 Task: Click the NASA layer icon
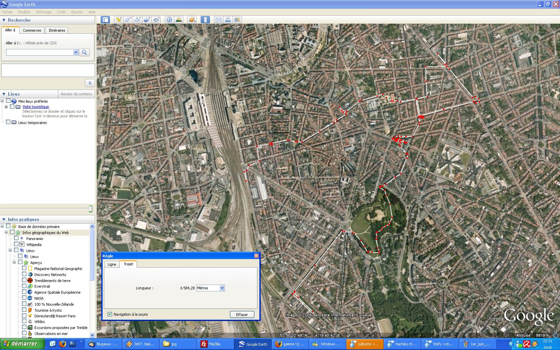tap(30, 298)
